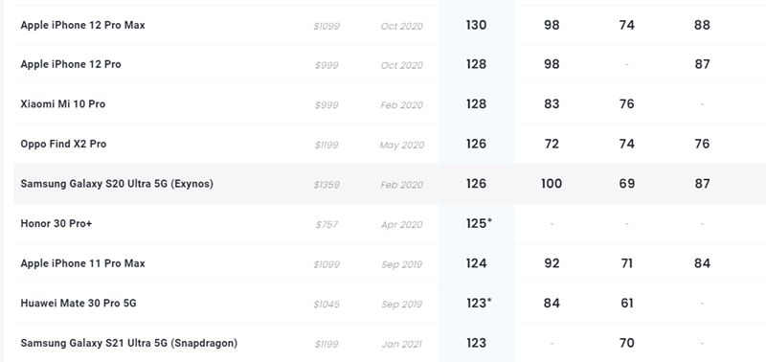This screenshot has height=362, width=766.
Task: Click the 125* score for Honor 30 Pro+
Action: pos(479,223)
